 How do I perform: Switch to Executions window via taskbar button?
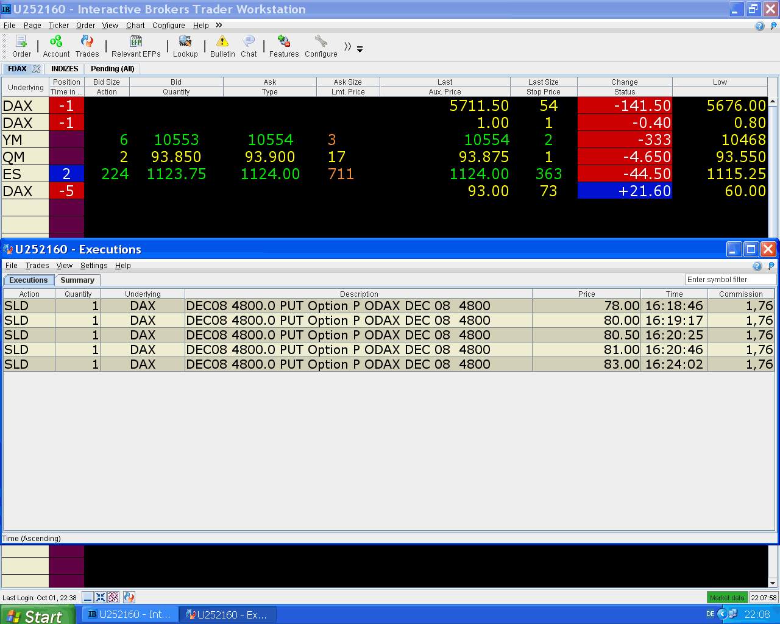point(228,615)
